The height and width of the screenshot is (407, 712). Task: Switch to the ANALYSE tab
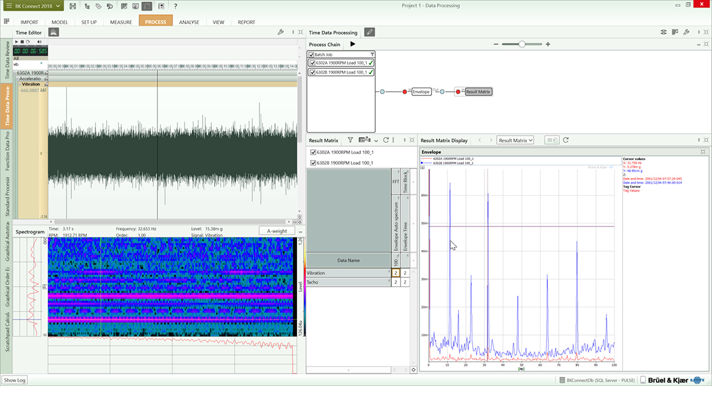coord(189,22)
